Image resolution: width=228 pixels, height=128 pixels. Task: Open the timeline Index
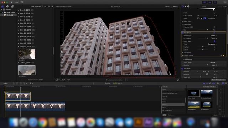pyautogui.click(x=6, y=84)
